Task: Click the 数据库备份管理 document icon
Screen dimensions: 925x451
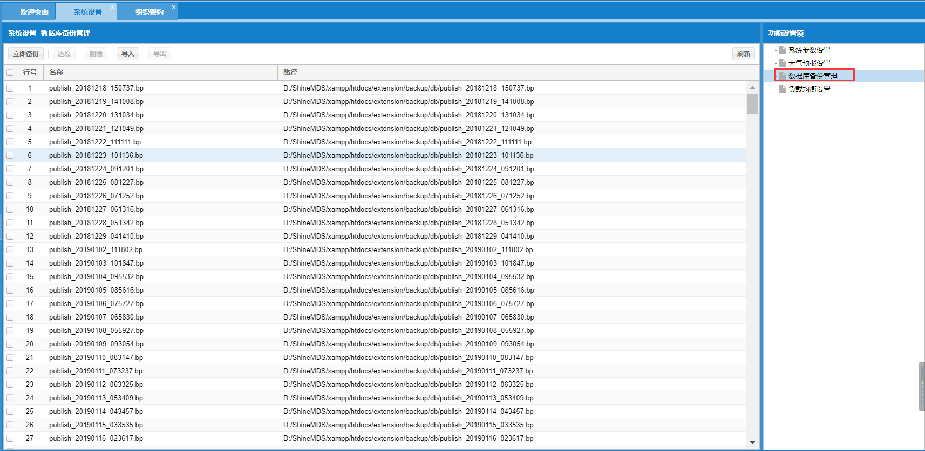Action: (x=782, y=76)
